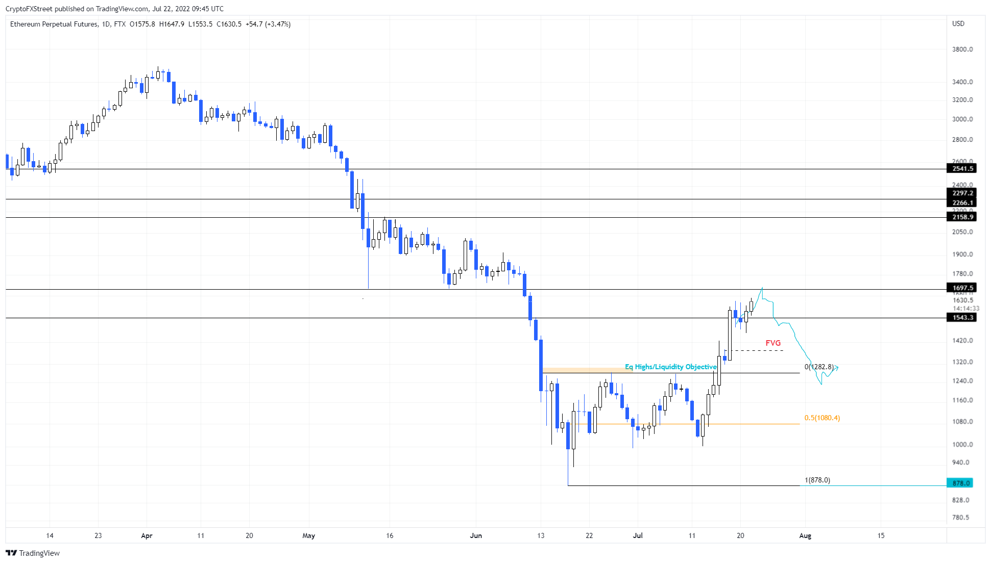The image size is (991, 563).
Task: Click the 0(1282.8) Fibonacci level label
Action: click(x=819, y=367)
